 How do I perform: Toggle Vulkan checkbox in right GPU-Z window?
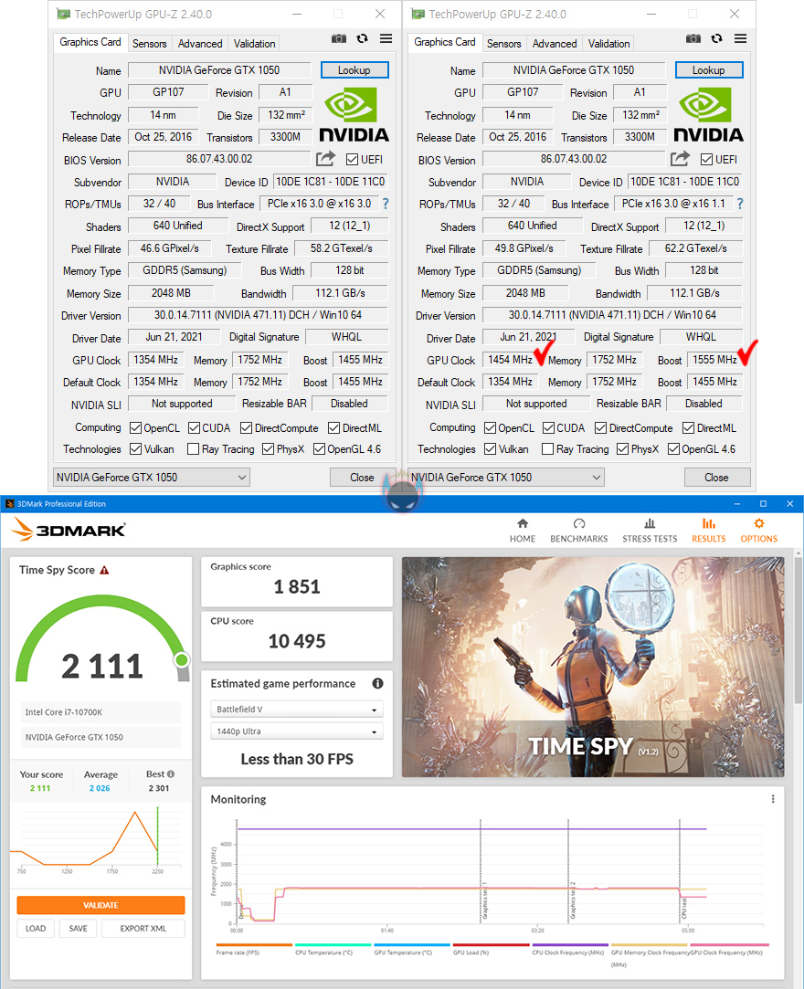(x=491, y=449)
